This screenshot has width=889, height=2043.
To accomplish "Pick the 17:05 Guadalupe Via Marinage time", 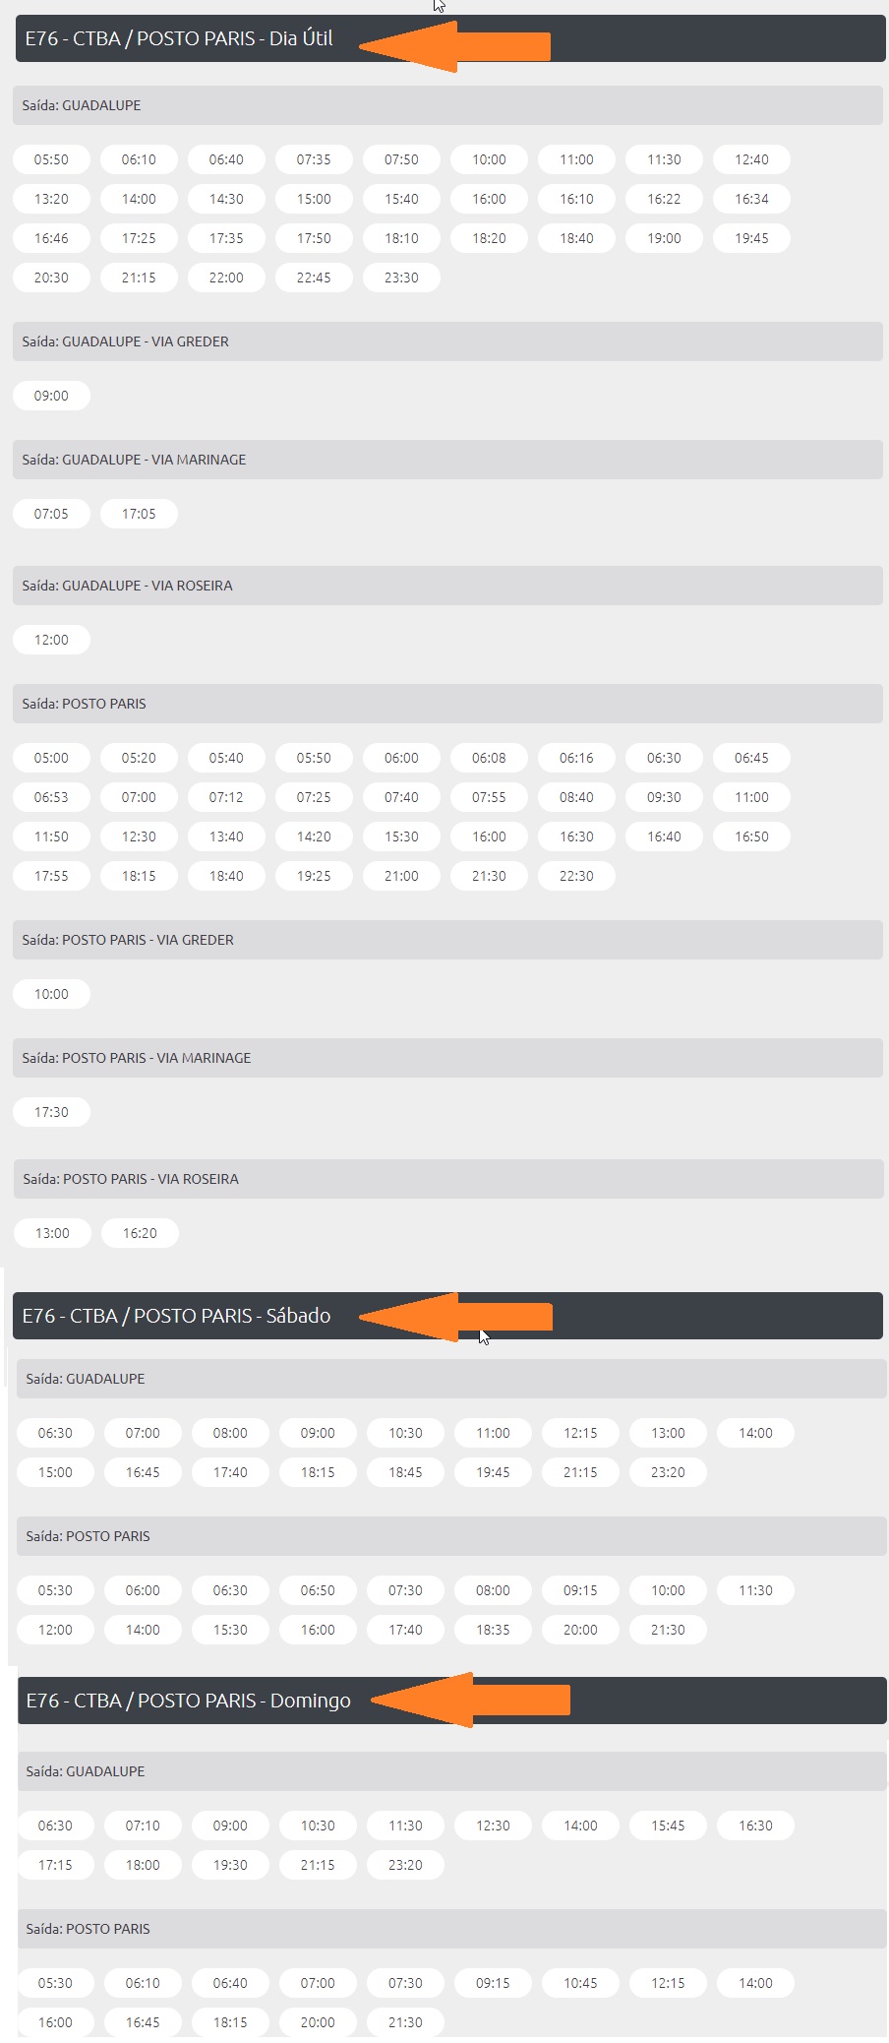I will [139, 514].
